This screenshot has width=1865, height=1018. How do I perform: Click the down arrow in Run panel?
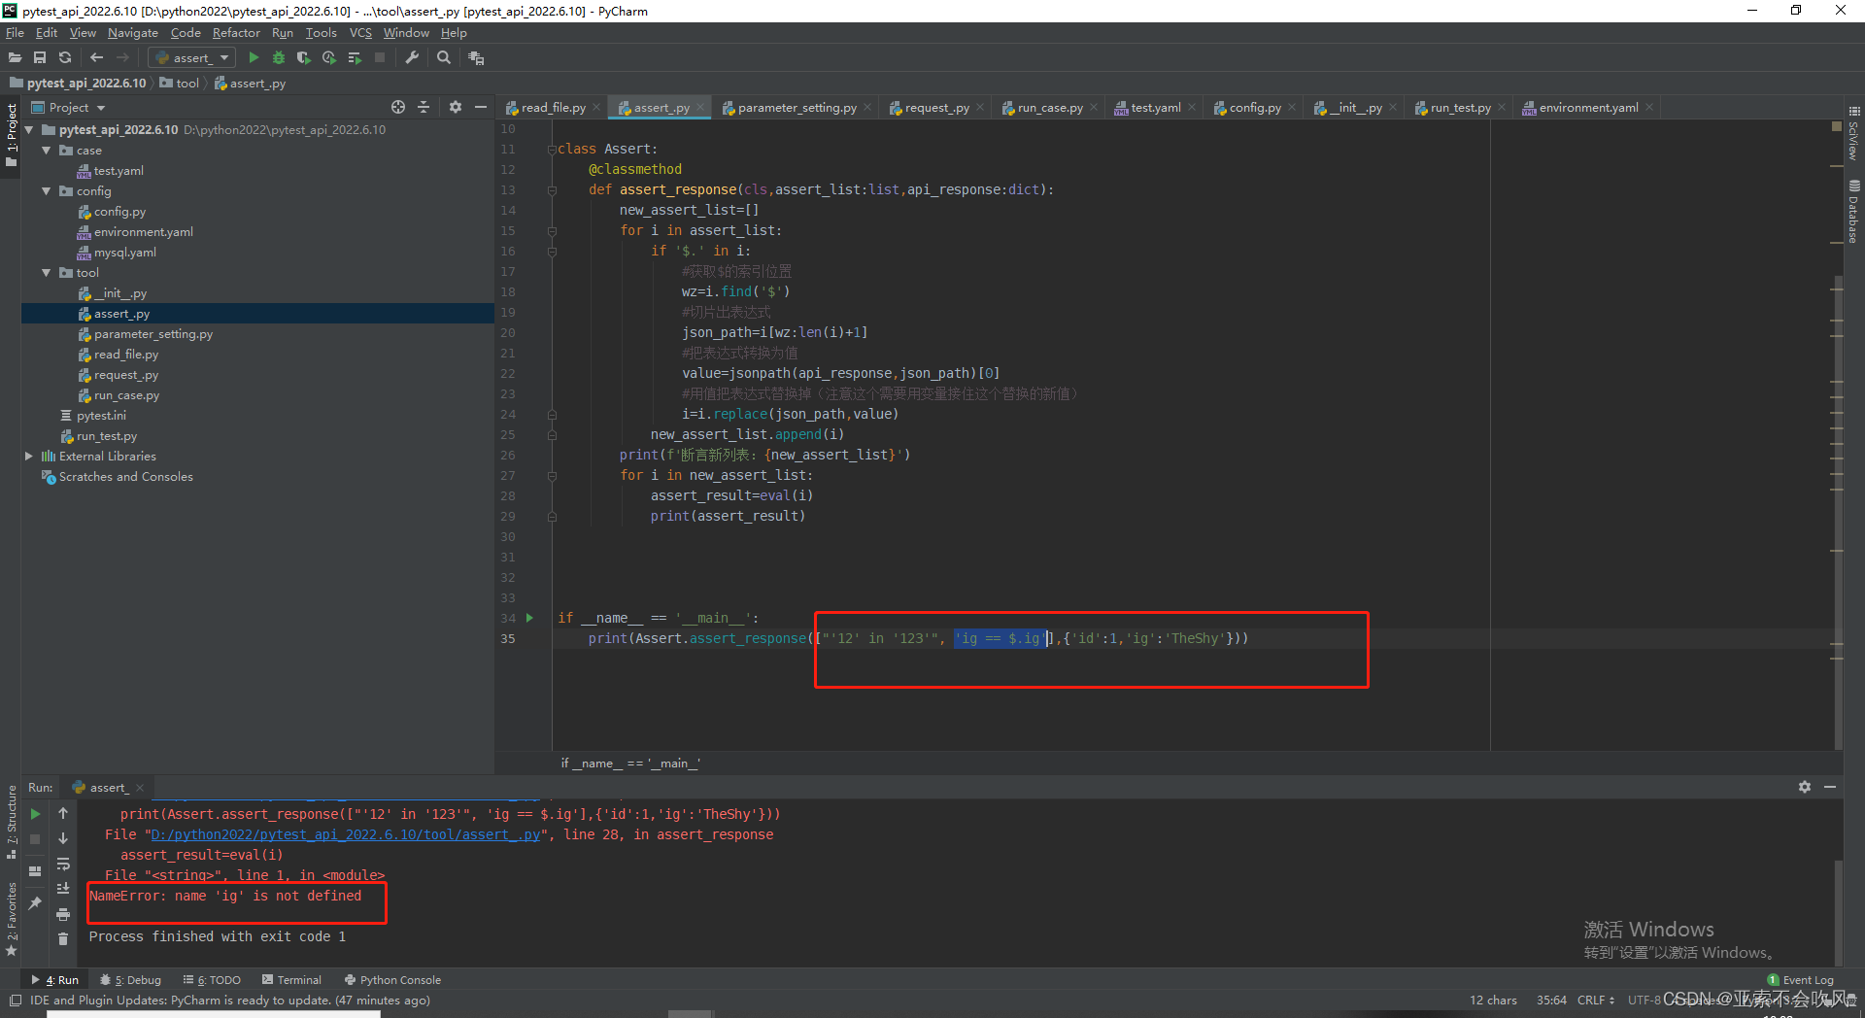pyautogui.click(x=63, y=838)
